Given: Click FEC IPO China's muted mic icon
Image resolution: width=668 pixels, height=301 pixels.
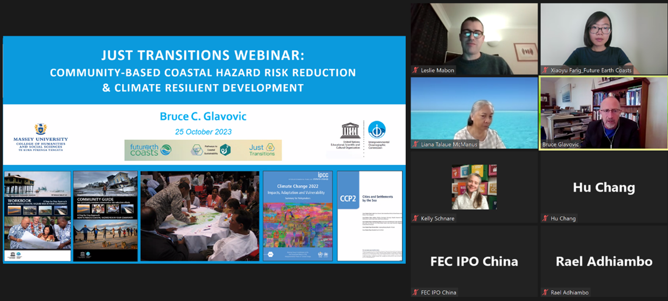Looking at the screenshot, I should 415,292.
